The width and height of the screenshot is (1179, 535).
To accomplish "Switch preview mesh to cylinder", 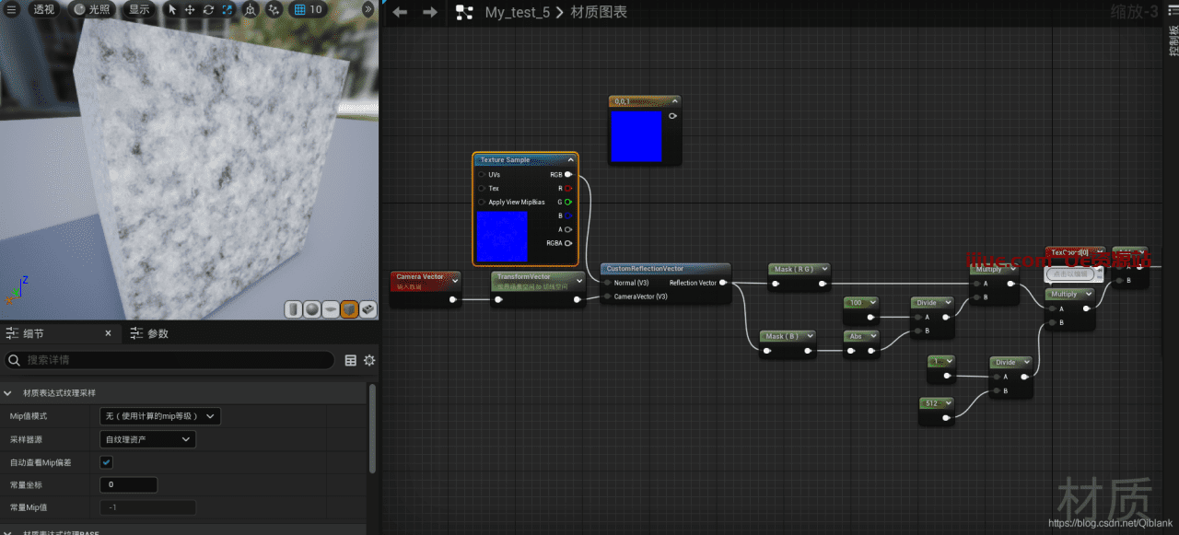I will click(293, 309).
